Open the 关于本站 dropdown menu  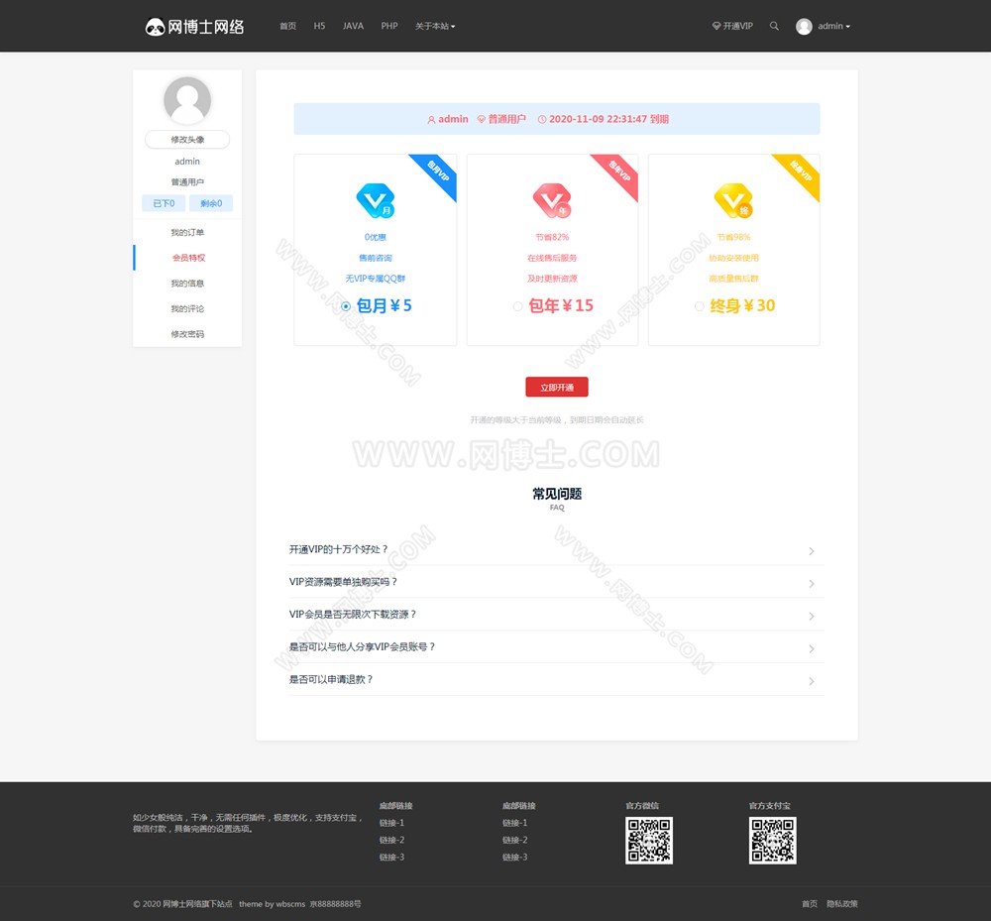[x=435, y=26]
